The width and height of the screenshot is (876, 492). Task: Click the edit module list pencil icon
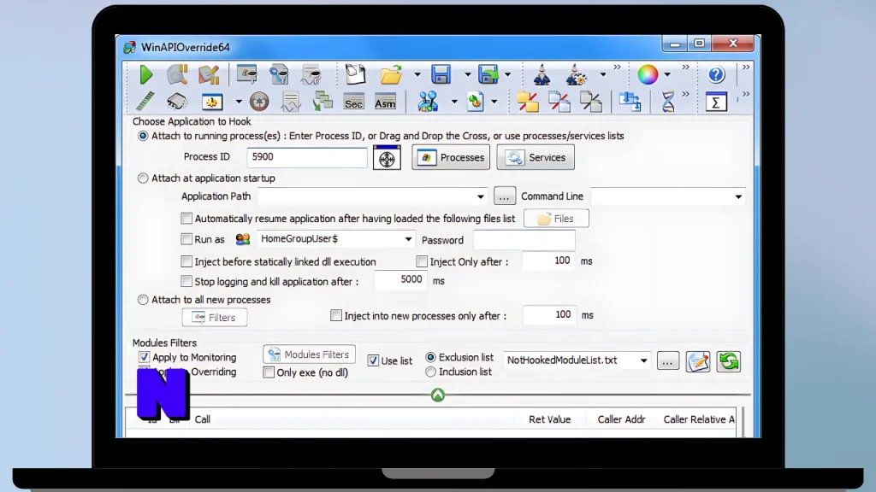[698, 361]
